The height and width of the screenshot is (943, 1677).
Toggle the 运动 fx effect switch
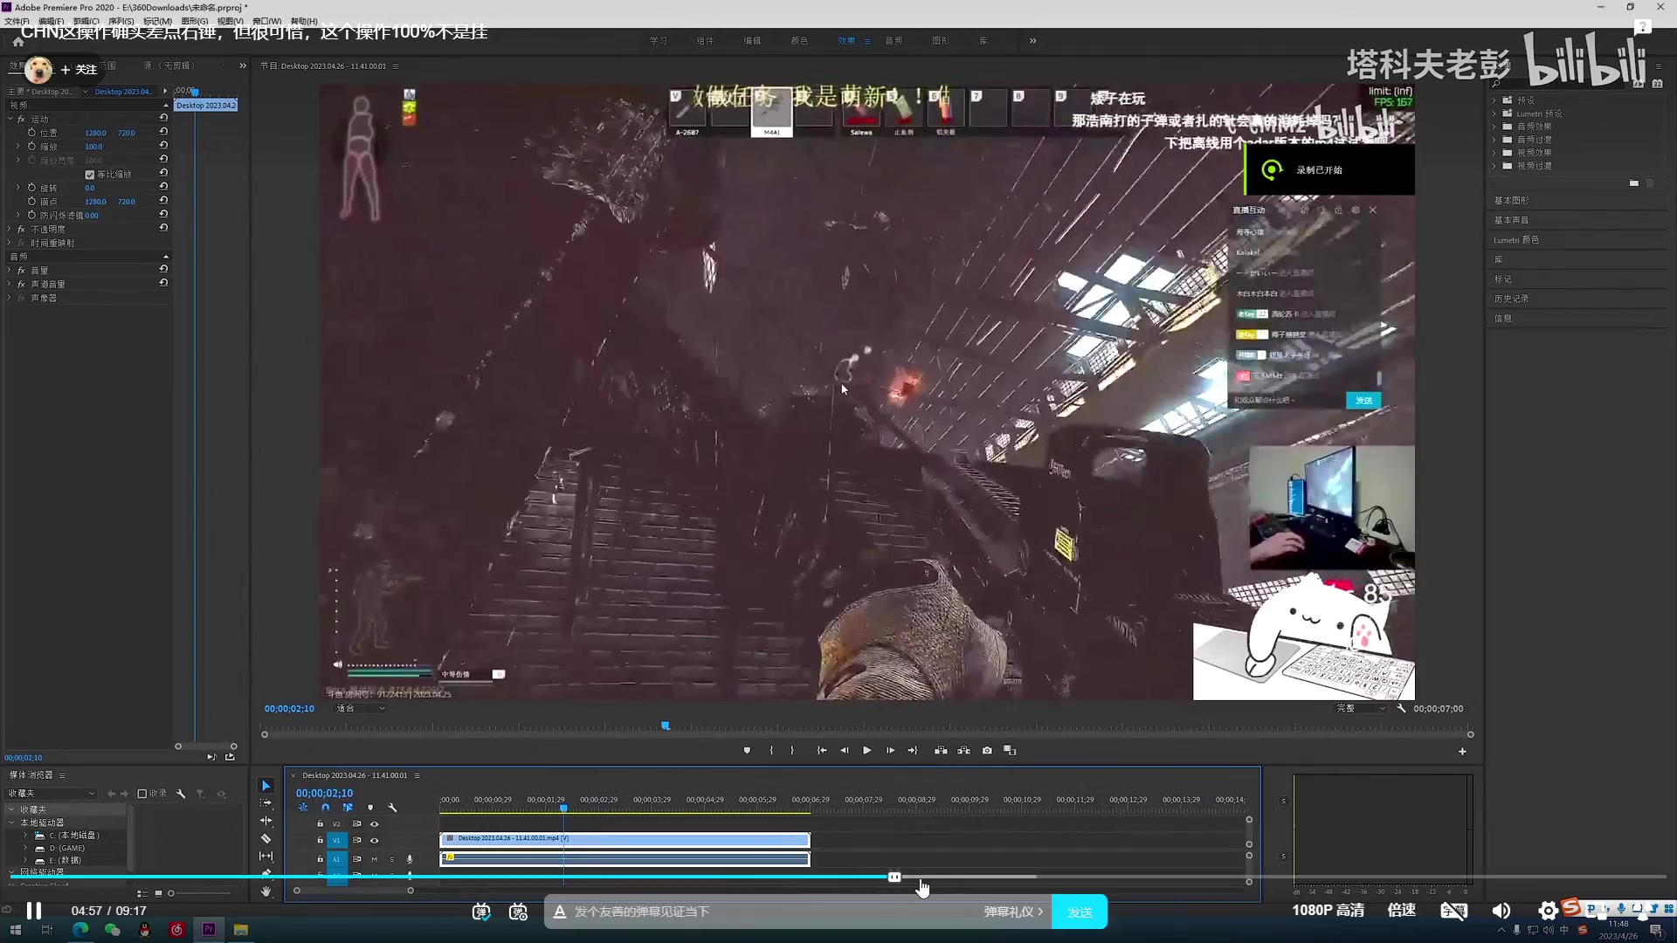coord(21,119)
